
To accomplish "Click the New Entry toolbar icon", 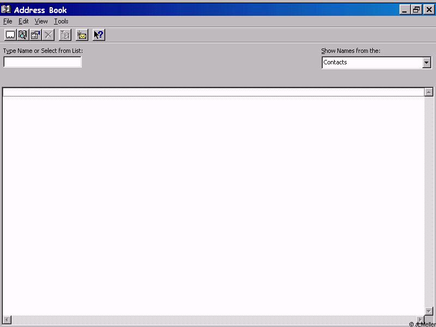I will 10,35.
